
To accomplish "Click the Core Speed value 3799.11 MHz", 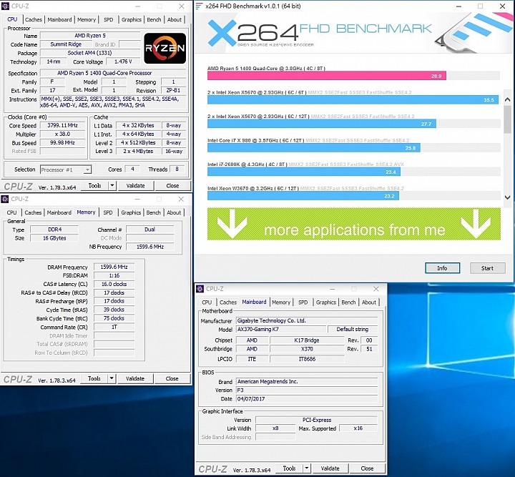I will 62,125.
